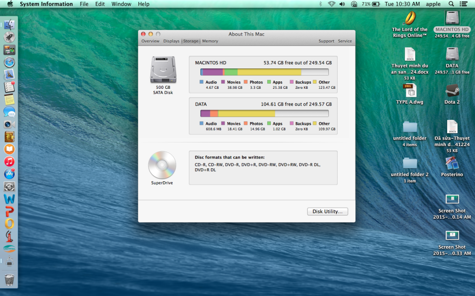
Task: Open the Trash in the Dock
Action: click(9, 279)
